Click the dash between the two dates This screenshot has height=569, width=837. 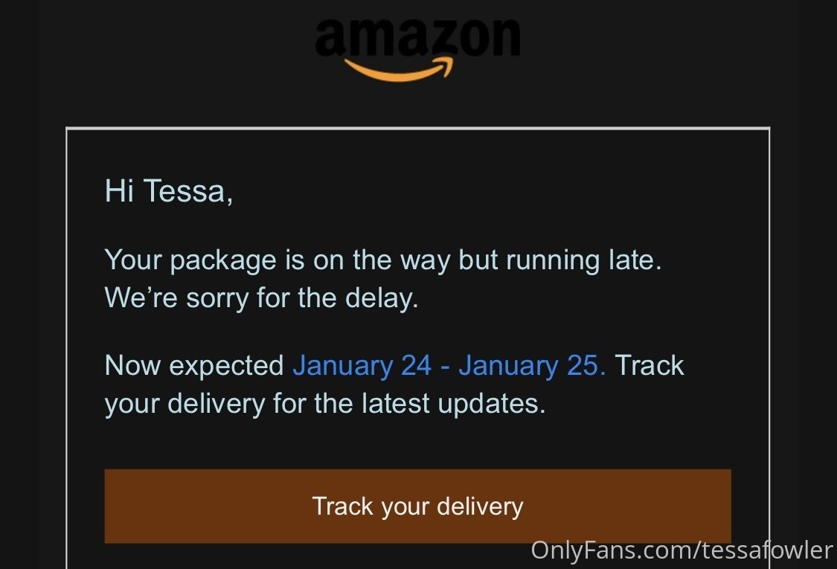445,367
